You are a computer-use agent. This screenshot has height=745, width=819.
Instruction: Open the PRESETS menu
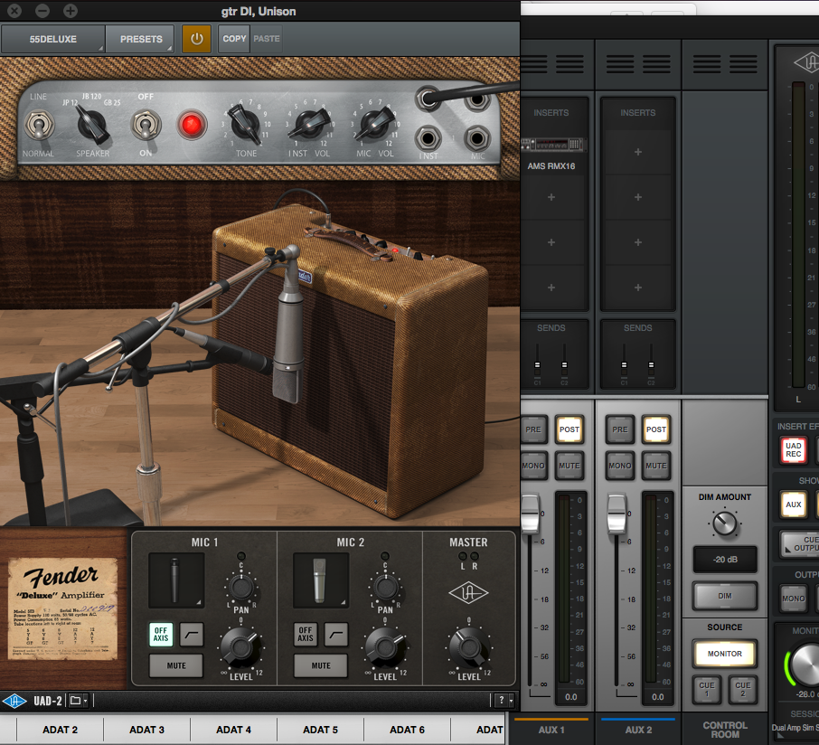(x=140, y=39)
